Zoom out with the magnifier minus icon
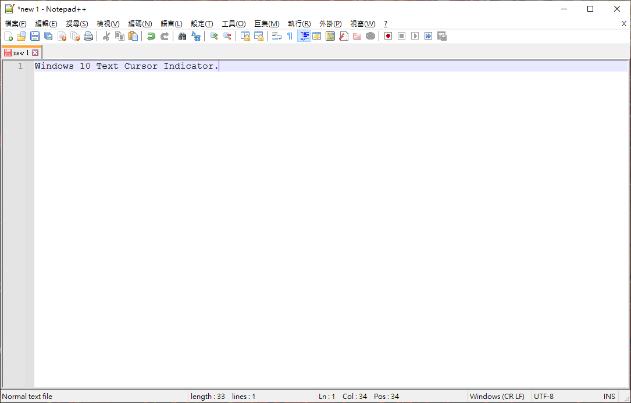Screen dimensions: 631x403 (x=227, y=36)
